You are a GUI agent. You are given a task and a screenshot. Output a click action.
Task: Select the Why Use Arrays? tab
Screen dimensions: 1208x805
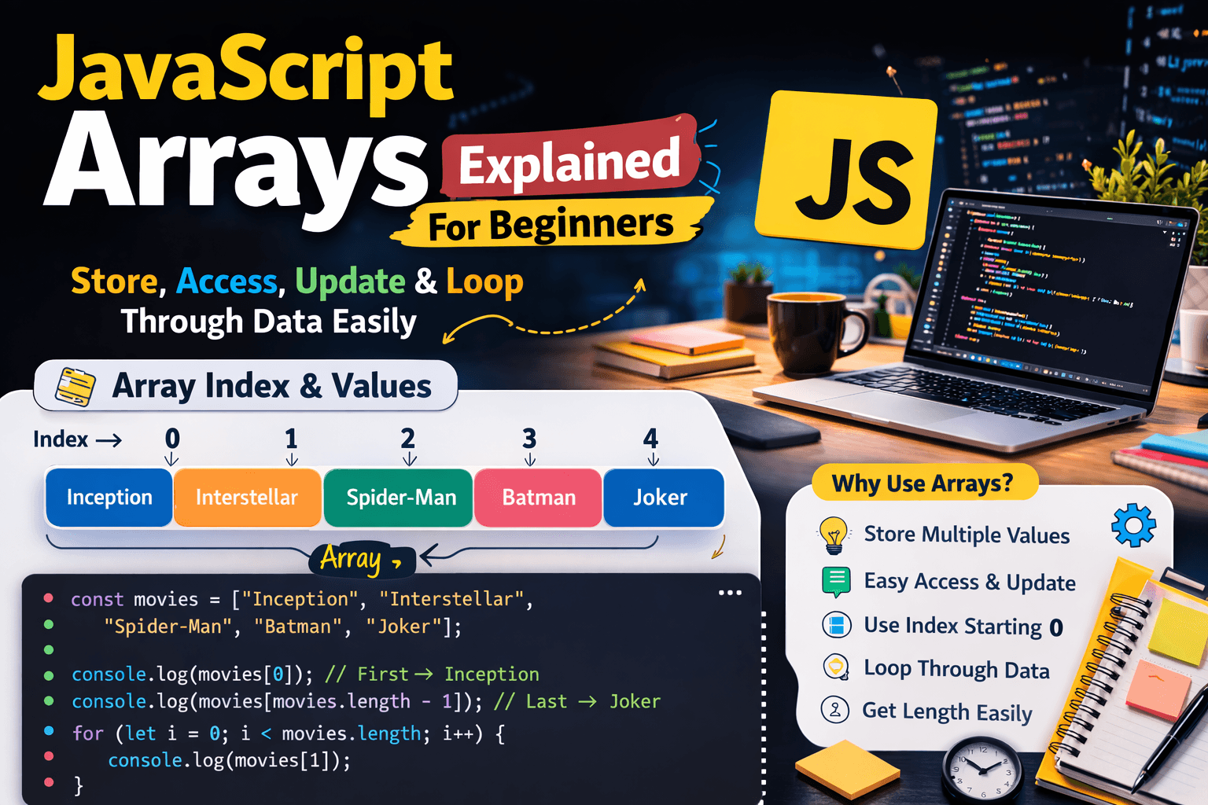923,483
